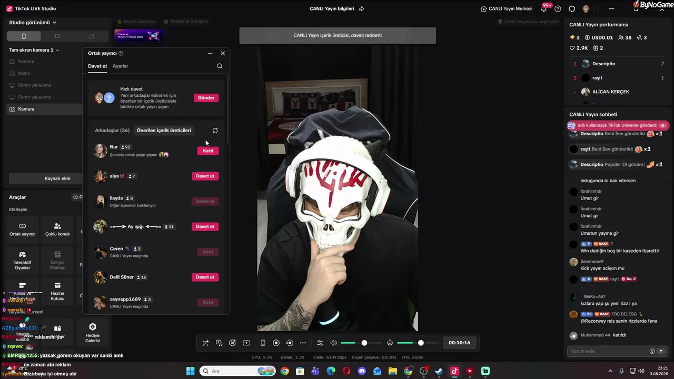Image resolution: width=674 pixels, height=379 pixels.
Task: Open Opera browser from the taskbar
Action: [346, 371]
